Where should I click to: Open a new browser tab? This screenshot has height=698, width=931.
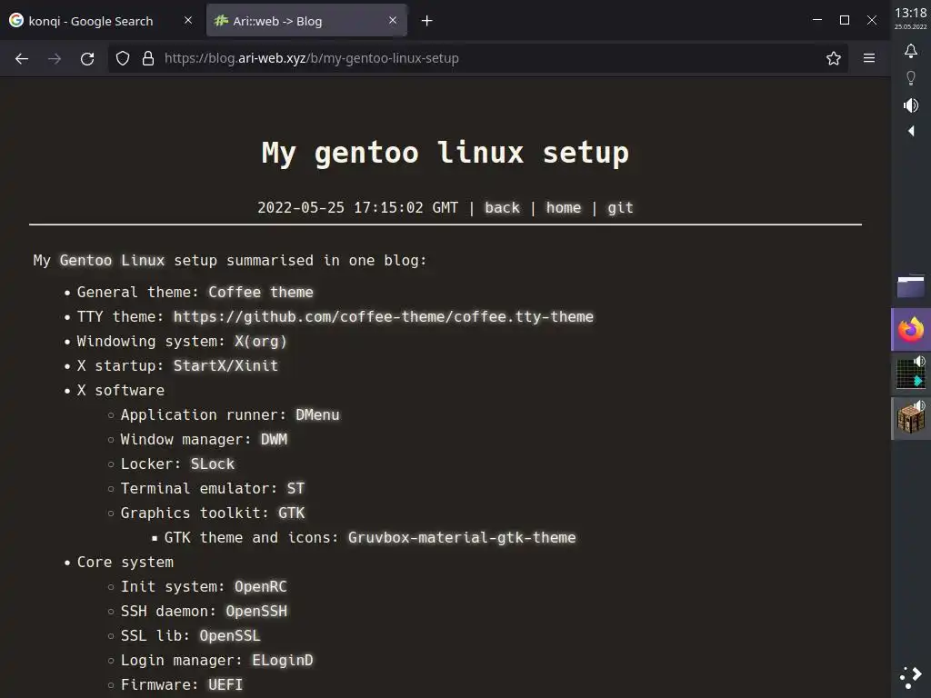[x=426, y=20]
